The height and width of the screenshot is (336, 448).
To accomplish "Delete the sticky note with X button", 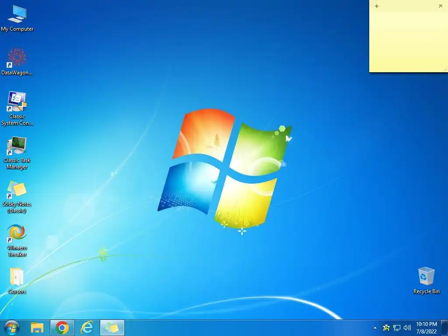I will point(440,6).
